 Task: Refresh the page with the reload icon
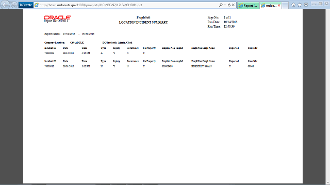(x=229, y=5)
